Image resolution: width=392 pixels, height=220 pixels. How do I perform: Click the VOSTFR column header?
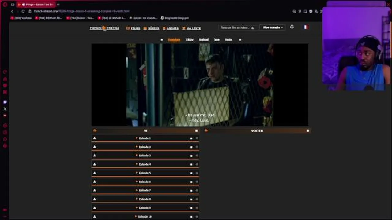click(257, 131)
